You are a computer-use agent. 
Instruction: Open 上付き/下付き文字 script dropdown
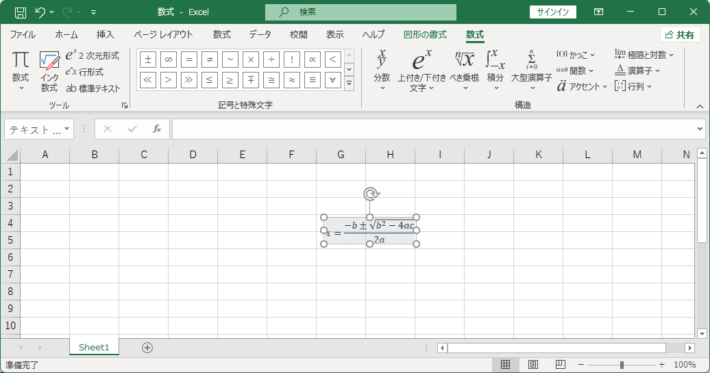point(421,70)
